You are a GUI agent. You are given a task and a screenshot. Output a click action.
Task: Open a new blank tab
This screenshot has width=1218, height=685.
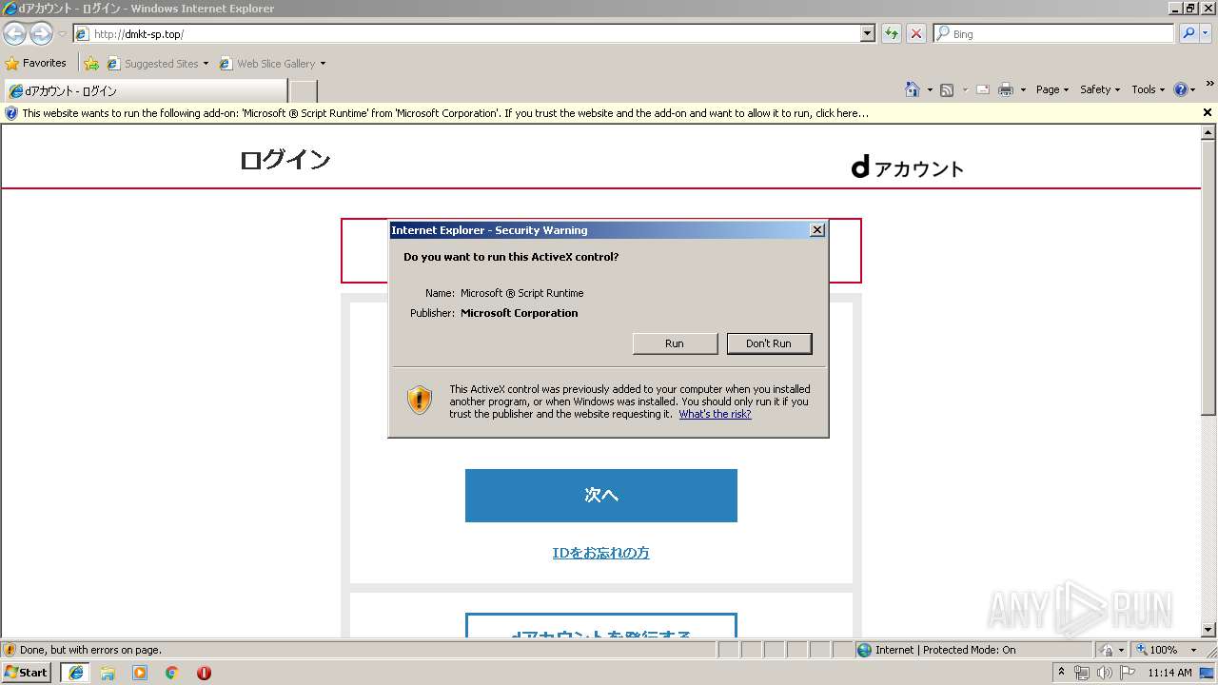click(304, 91)
